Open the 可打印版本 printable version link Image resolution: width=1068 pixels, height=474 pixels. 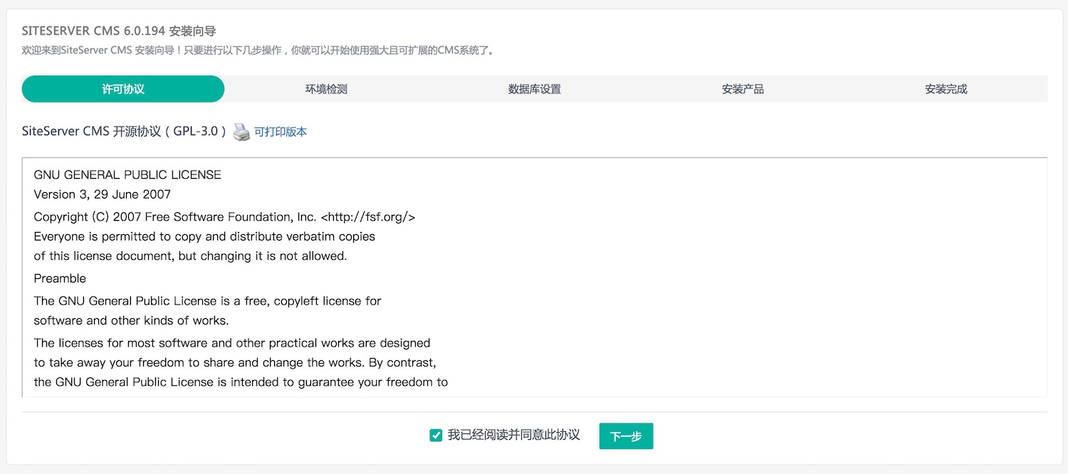[x=281, y=132]
